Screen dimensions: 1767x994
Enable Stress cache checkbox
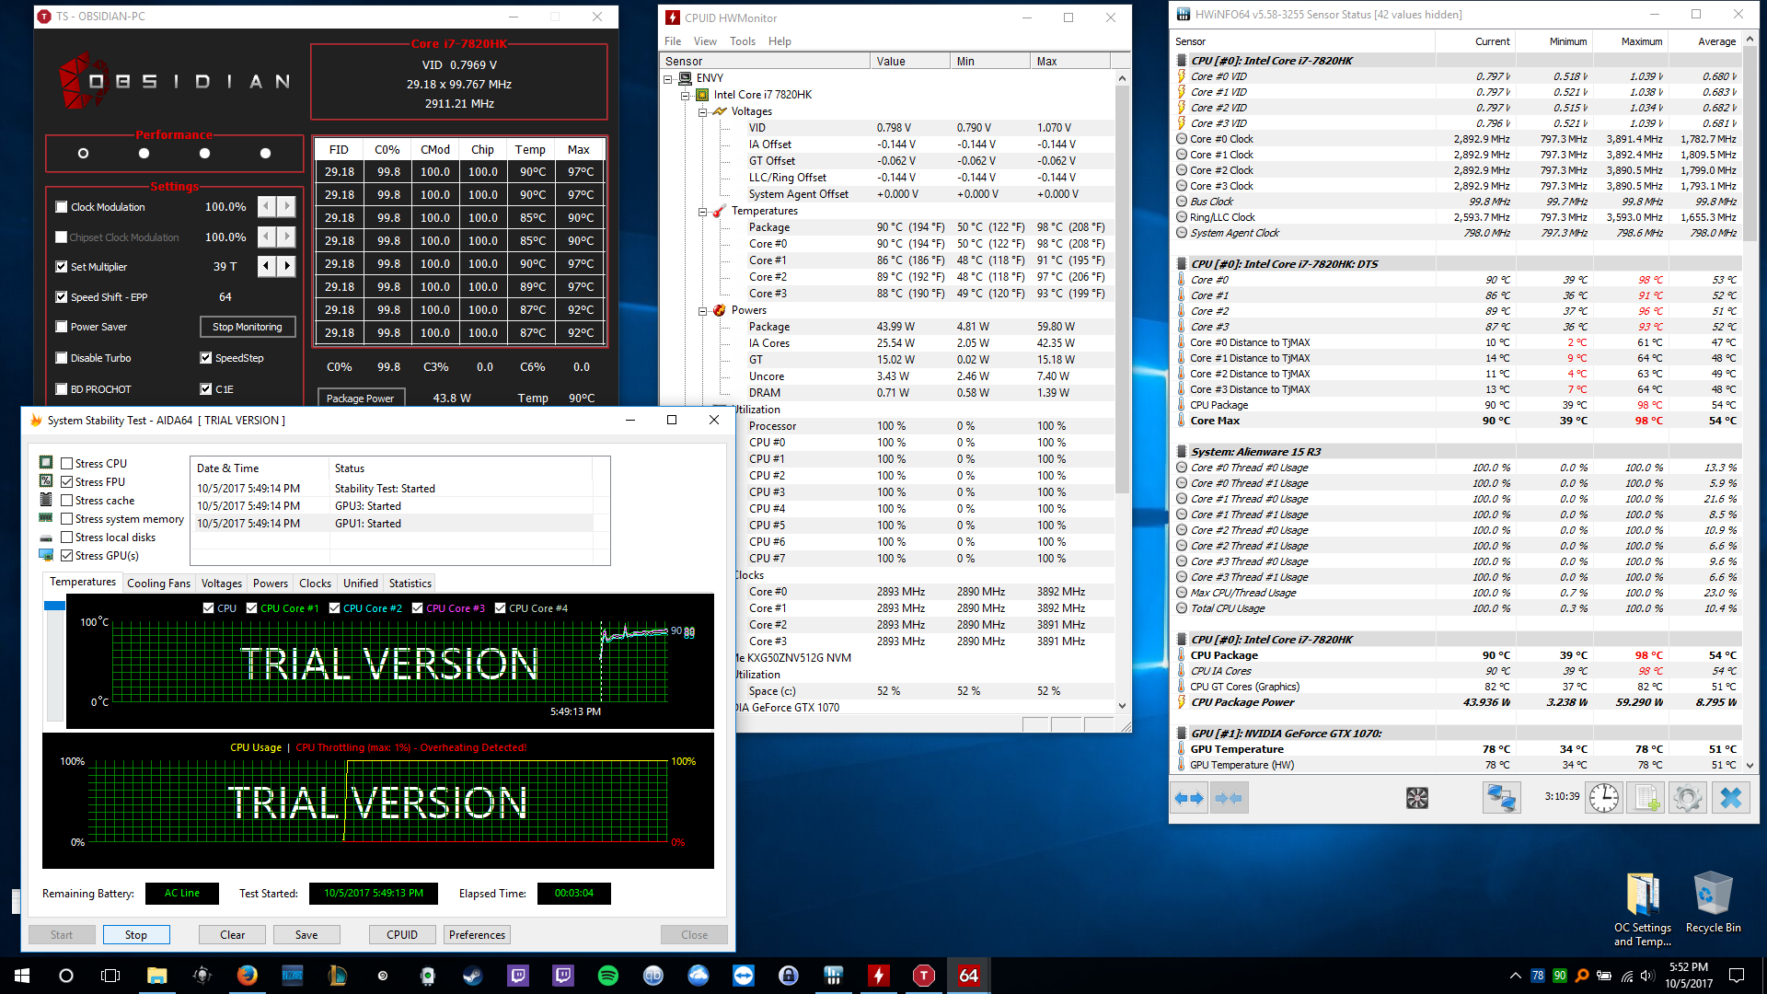point(67,501)
